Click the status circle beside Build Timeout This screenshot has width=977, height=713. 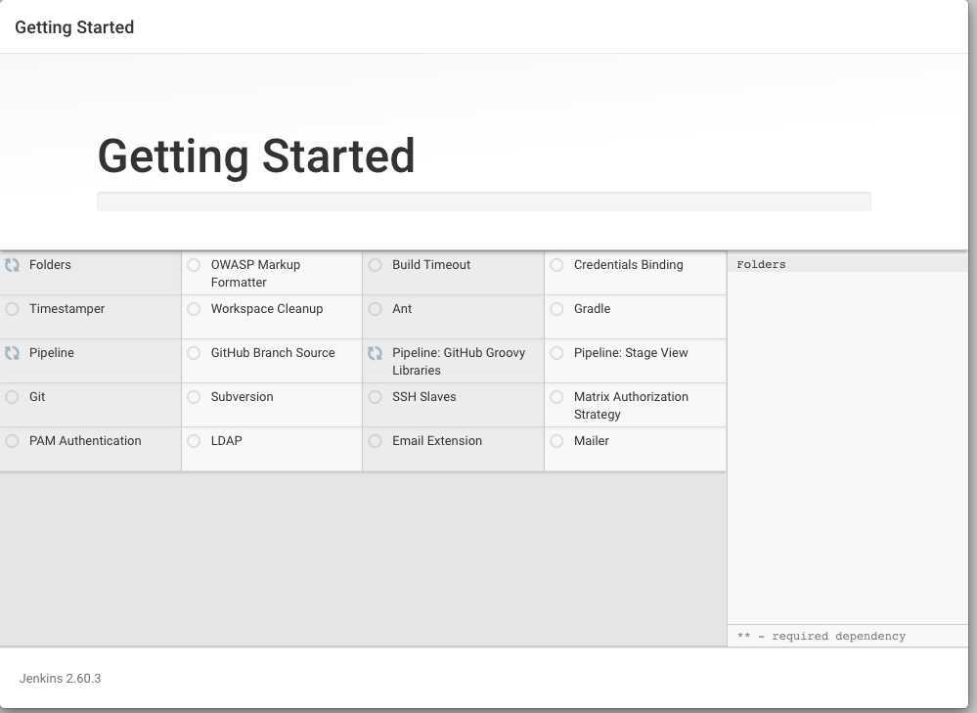376,265
